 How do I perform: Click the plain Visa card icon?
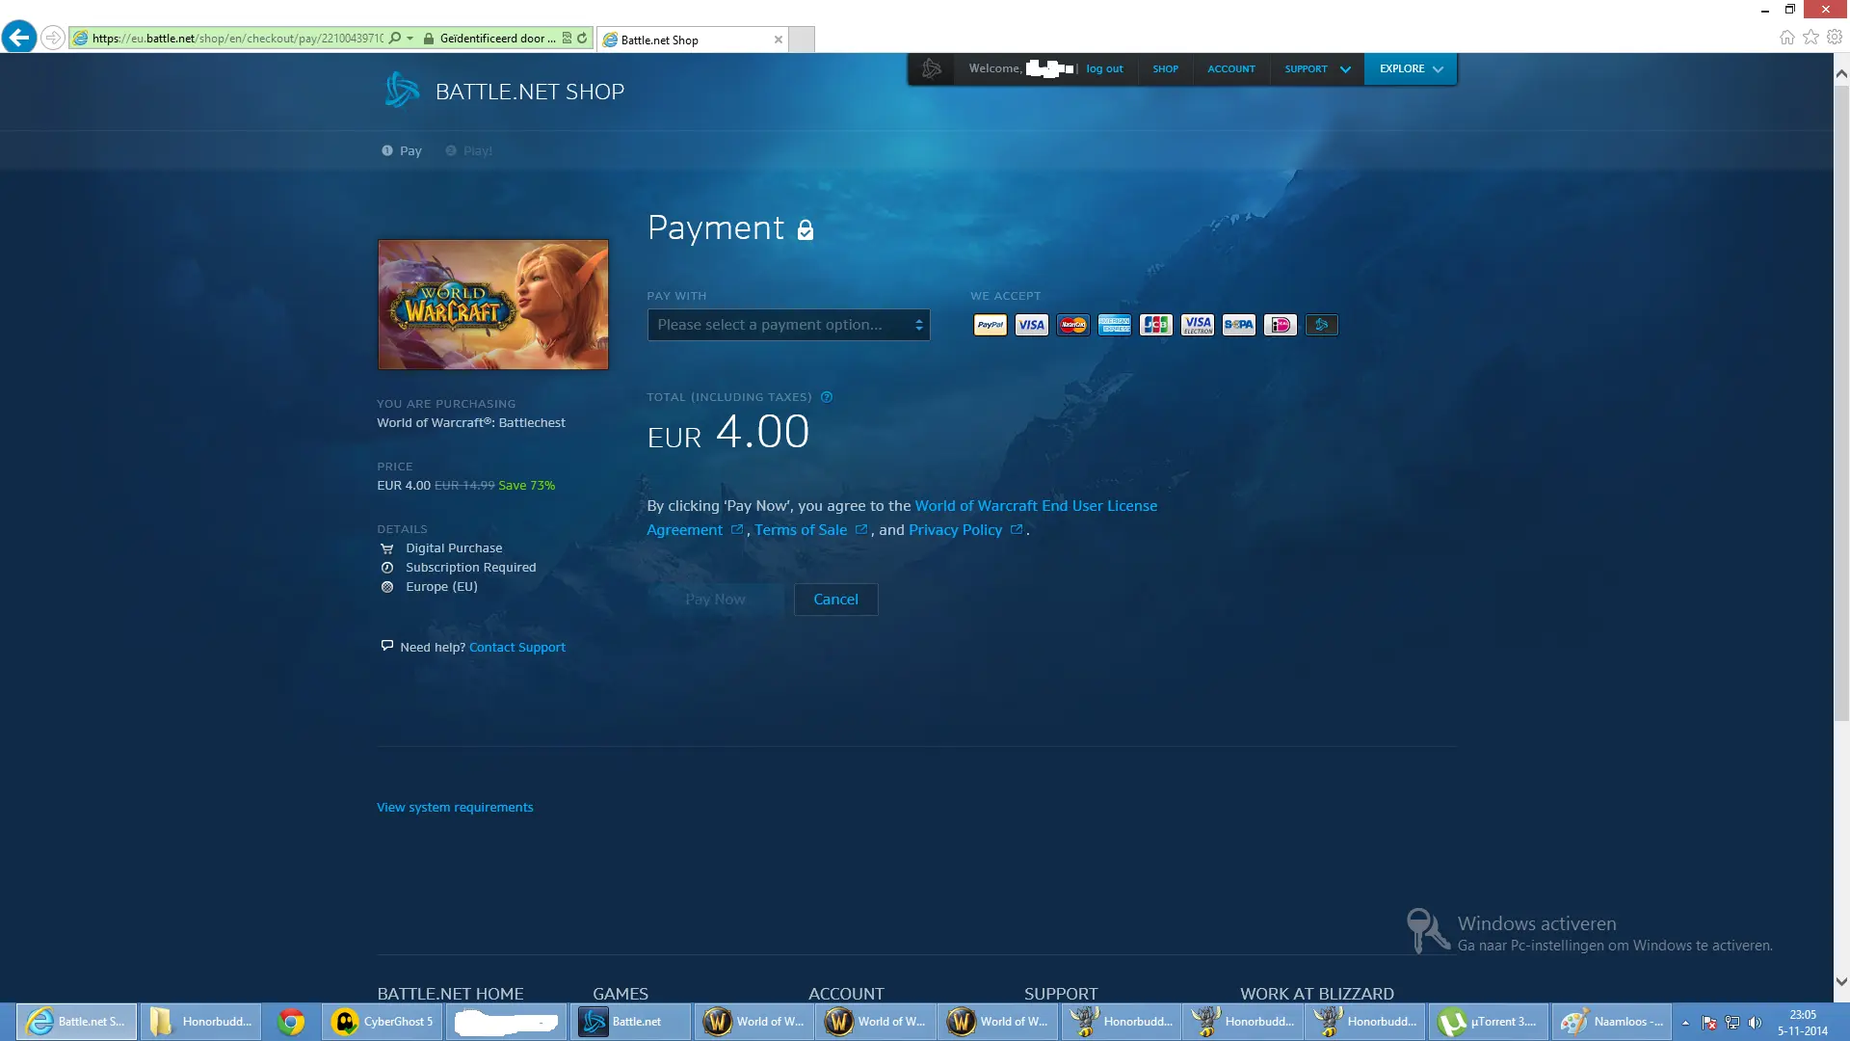click(x=1031, y=325)
